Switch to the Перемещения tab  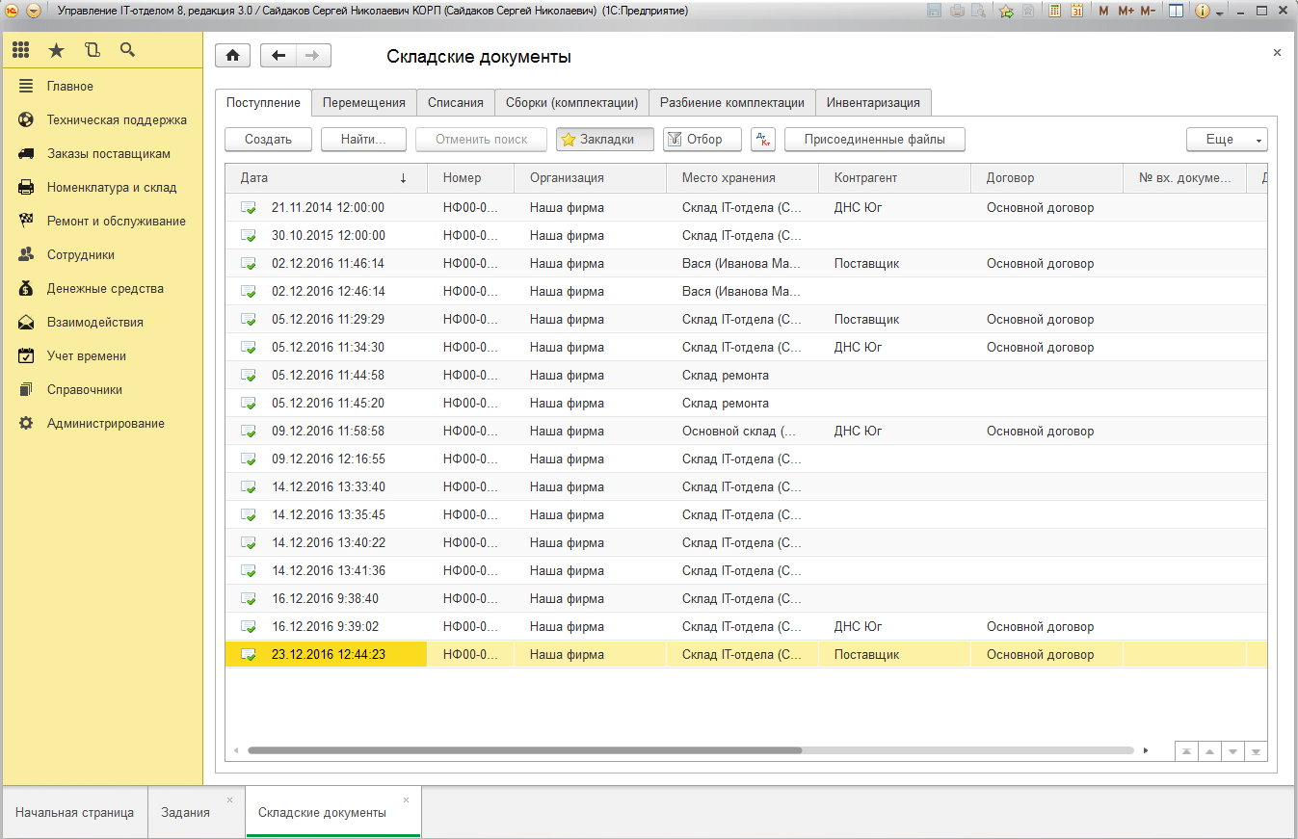[x=364, y=103]
